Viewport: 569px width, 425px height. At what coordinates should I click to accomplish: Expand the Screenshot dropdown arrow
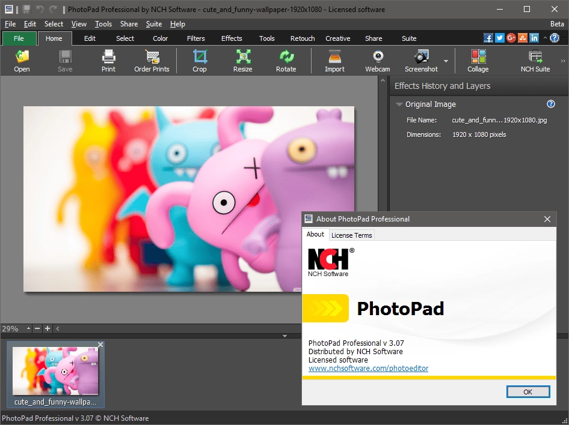(x=446, y=61)
